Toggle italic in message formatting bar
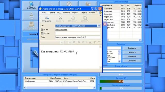 click(83, 42)
